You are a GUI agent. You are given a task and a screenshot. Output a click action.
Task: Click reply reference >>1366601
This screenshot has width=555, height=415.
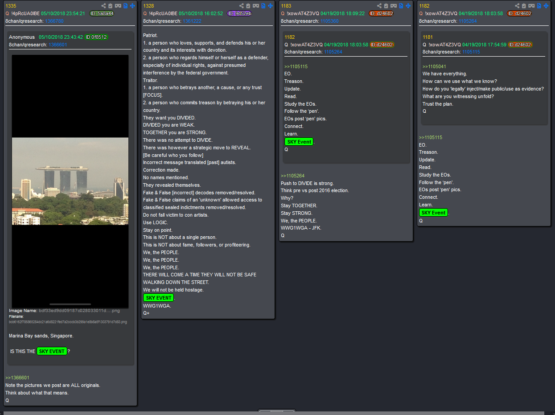[x=17, y=378]
